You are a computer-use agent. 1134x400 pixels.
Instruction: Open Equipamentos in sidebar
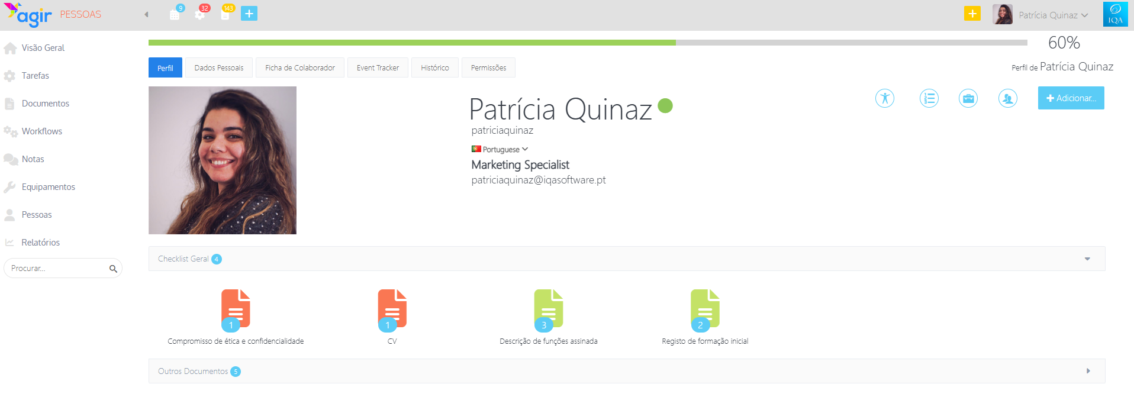point(49,187)
